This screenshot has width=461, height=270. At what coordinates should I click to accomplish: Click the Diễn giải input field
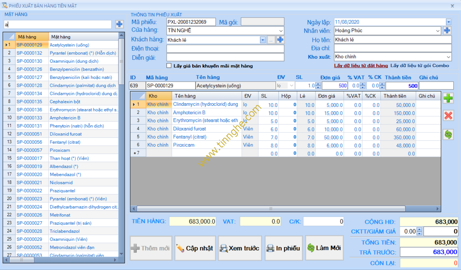click(x=225, y=57)
